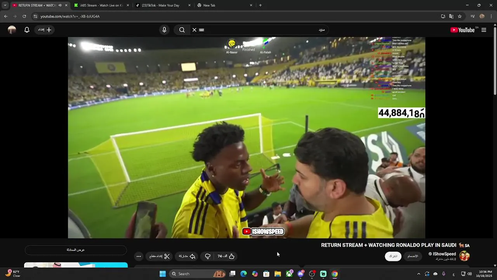Open the clock and date flyout
Viewport: 497px width, 280px height.
pos(485,274)
